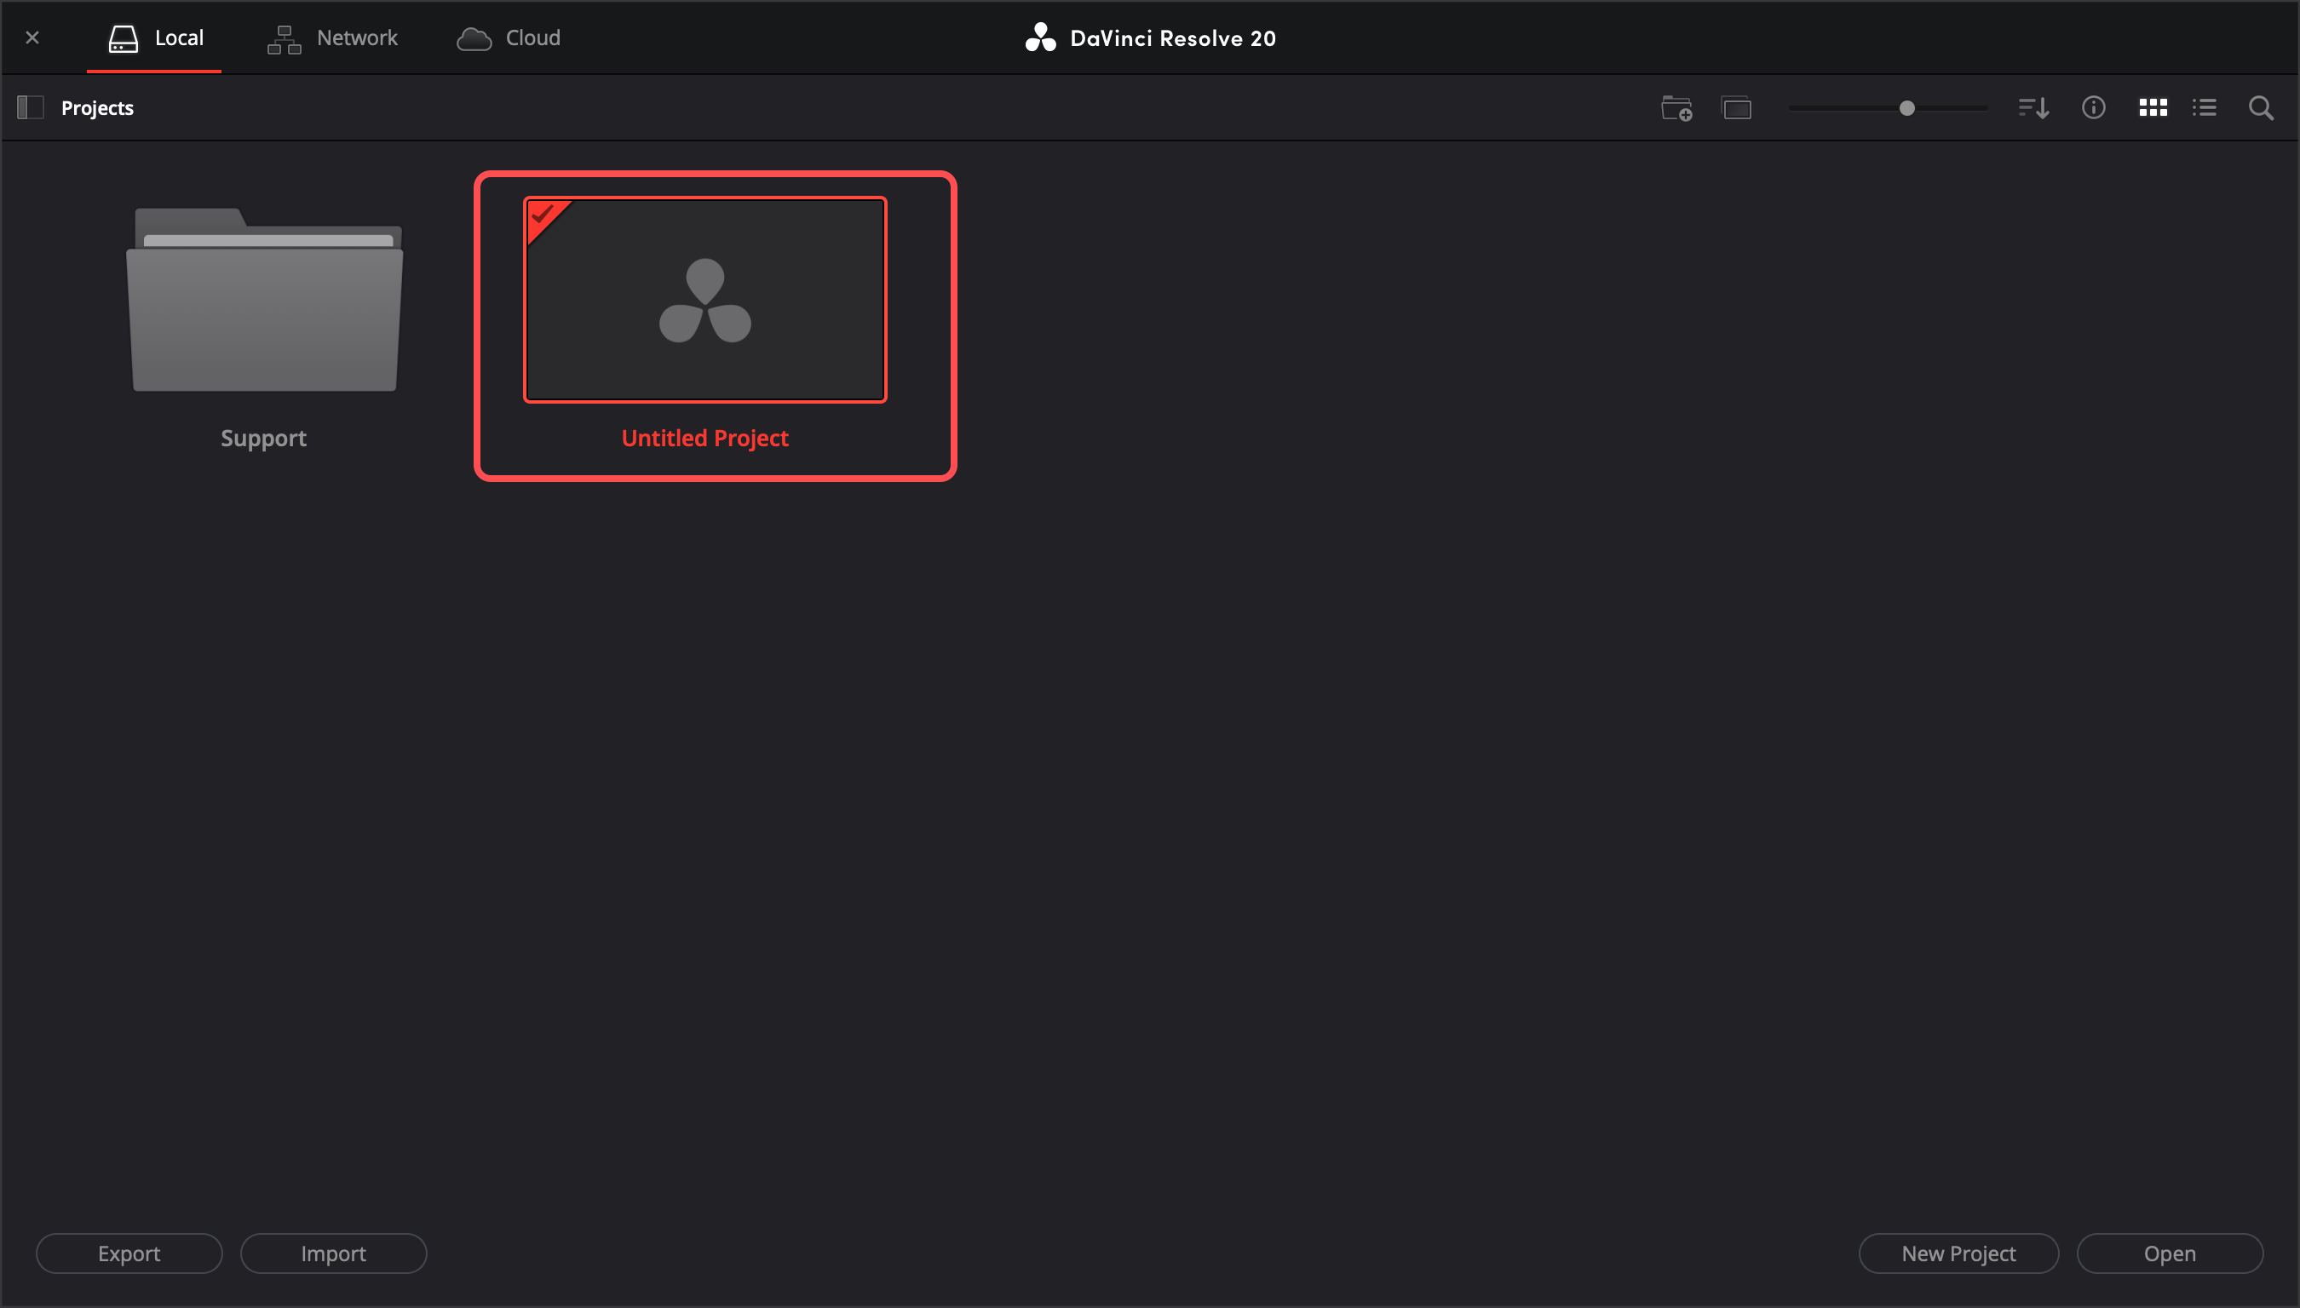Click the Open button

[2170, 1253]
